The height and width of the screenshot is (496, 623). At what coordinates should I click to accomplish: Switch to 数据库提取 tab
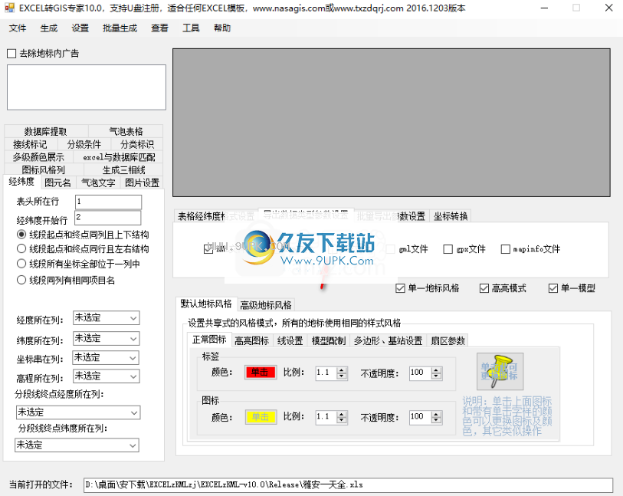[46, 132]
